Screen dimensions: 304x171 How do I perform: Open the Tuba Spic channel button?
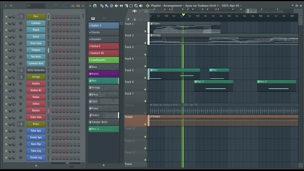click(x=36, y=131)
